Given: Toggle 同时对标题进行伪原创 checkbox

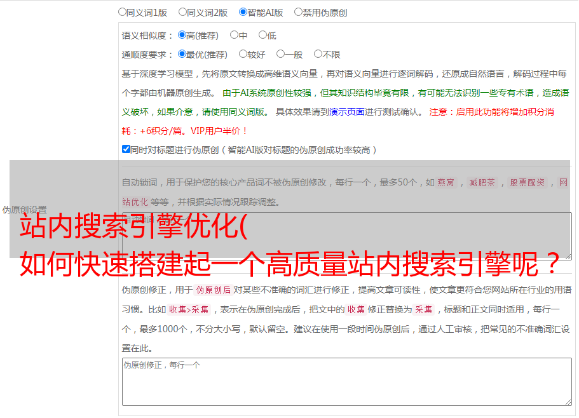Looking at the screenshot, I should (126, 149).
